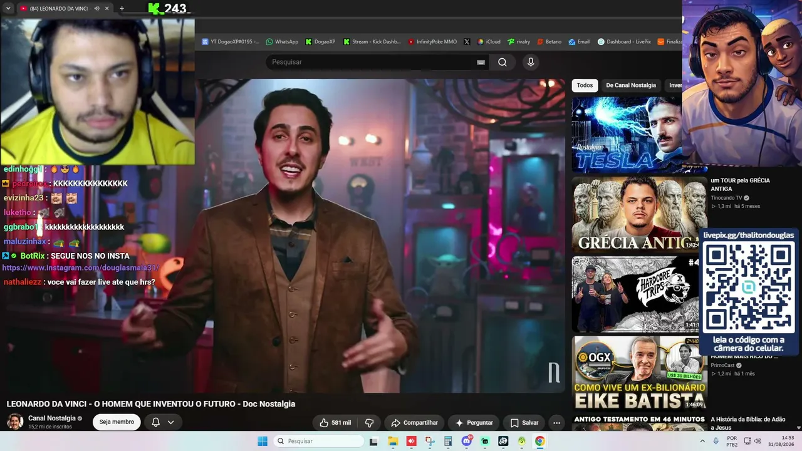The image size is (802, 451).
Task: Mute the Leonardo da Vinci browser tab
Action: [x=96, y=9]
